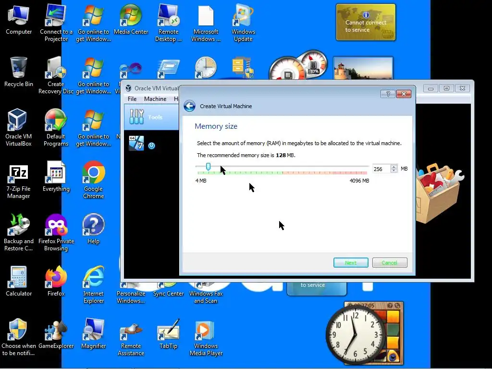Click the help question mark button
Viewport: 492px width, 369px height.
tap(388, 94)
